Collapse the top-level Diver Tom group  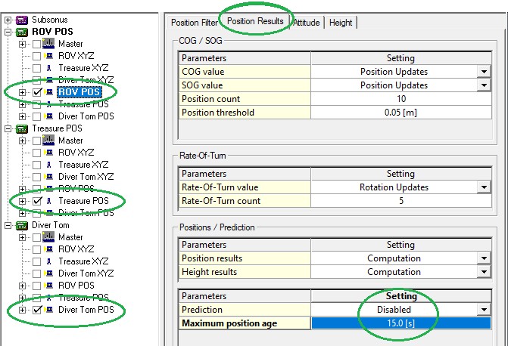pos(8,225)
